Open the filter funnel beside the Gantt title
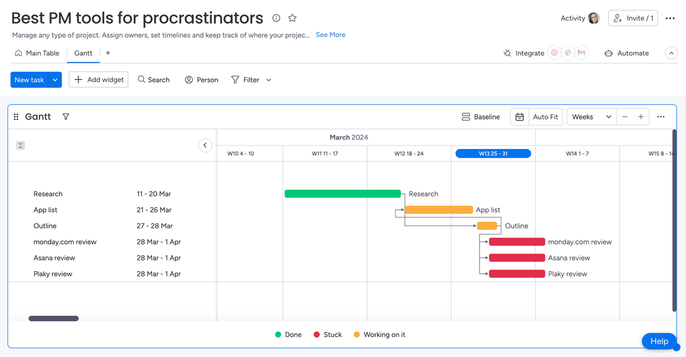The width and height of the screenshot is (686, 357). pyautogui.click(x=66, y=117)
